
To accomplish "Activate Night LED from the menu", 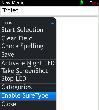I will click(x=28, y=63).
